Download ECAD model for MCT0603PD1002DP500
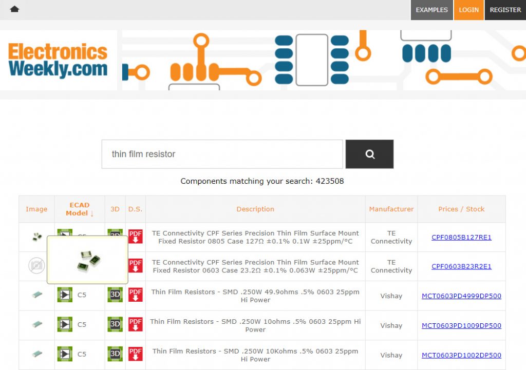The width and height of the screenshot is (526, 370). coord(65,354)
